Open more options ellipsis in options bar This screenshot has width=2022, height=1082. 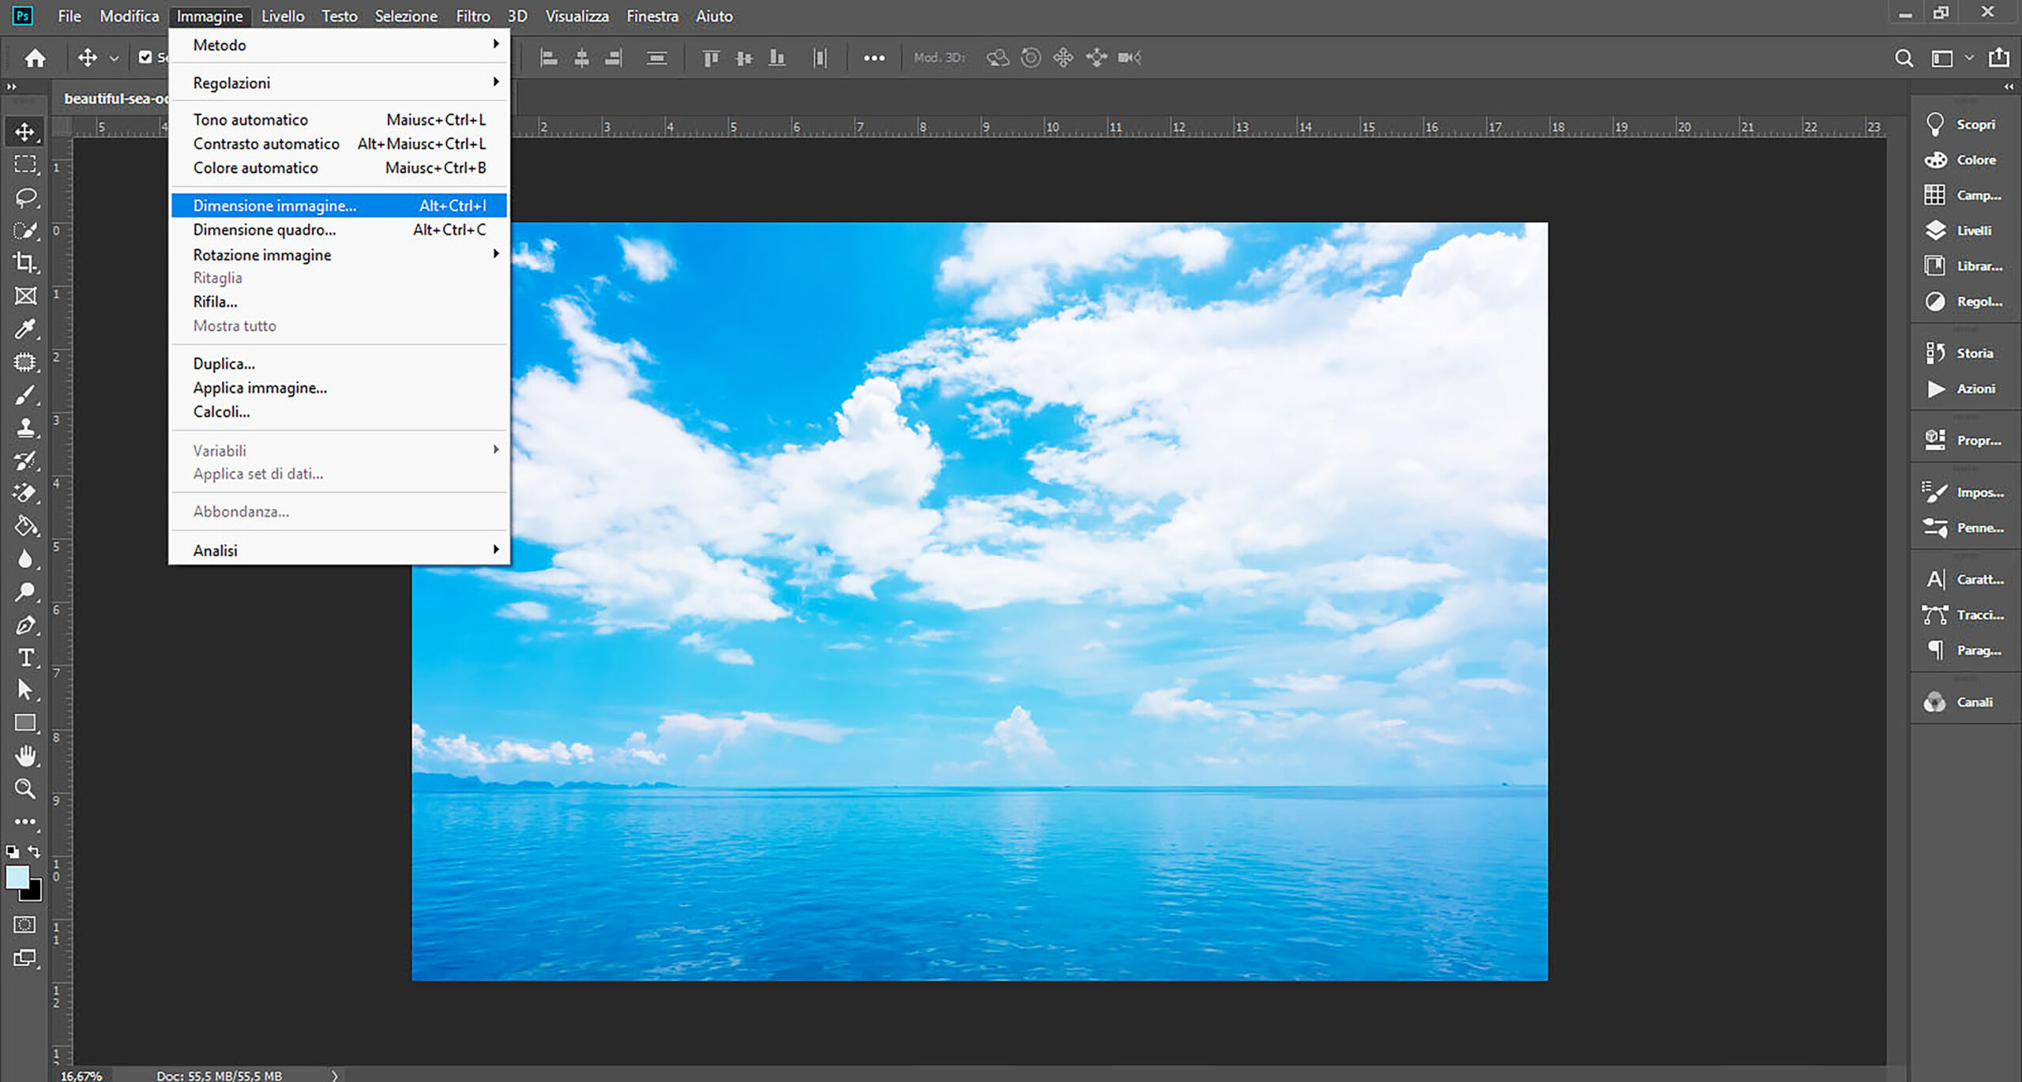pos(874,58)
